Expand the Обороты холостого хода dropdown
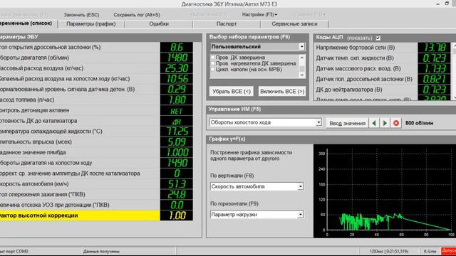This screenshot has height=256, width=456. [x=318, y=122]
